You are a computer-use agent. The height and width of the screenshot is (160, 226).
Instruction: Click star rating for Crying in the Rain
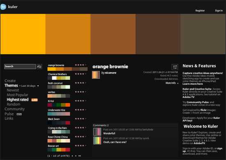81,128
